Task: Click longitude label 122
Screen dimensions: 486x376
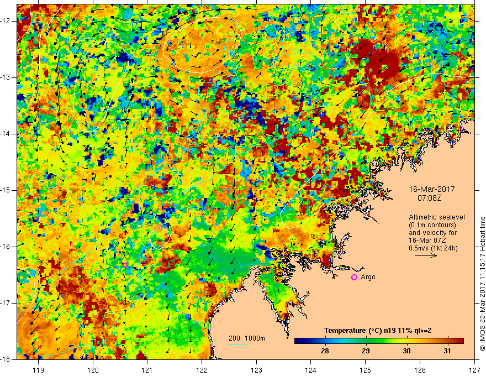Action: click(x=202, y=370)
